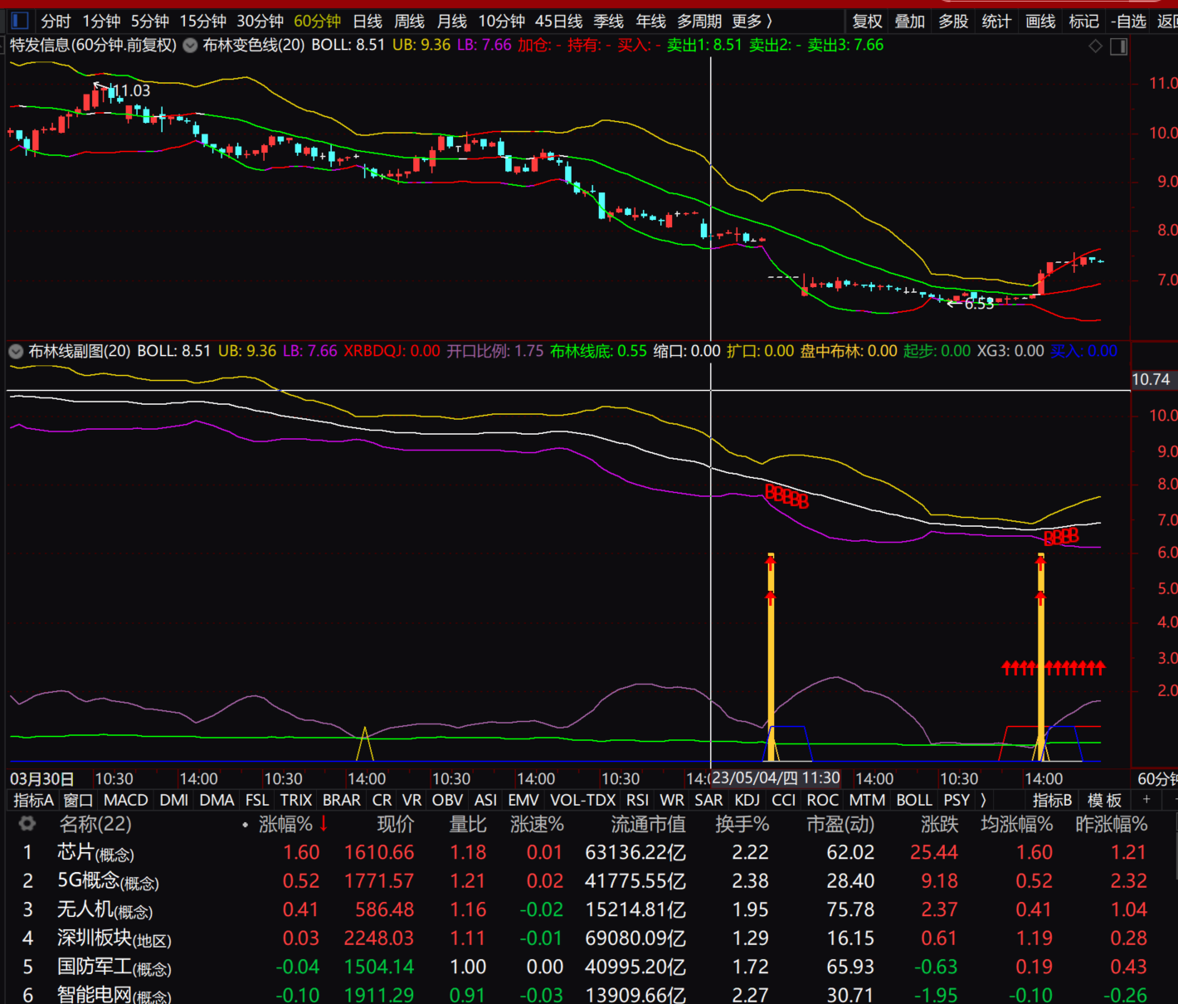
Task: Click the plus icon beside 模板
Action: [x=1146, y=800]
